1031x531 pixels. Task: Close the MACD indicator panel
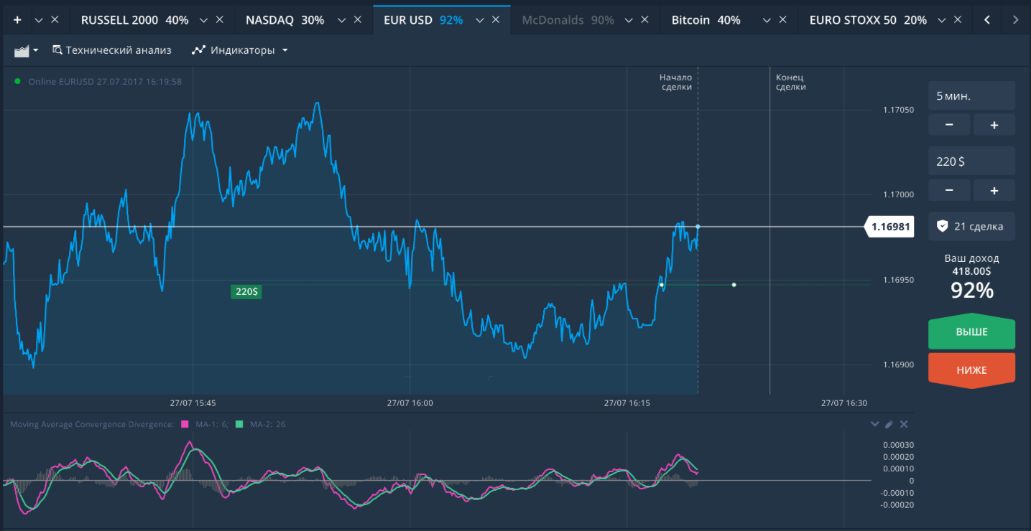(x=904, y=424)
